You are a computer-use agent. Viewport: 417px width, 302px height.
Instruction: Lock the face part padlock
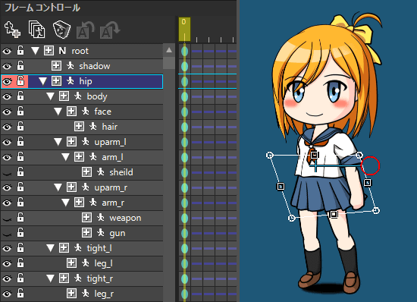pos(20,111)
